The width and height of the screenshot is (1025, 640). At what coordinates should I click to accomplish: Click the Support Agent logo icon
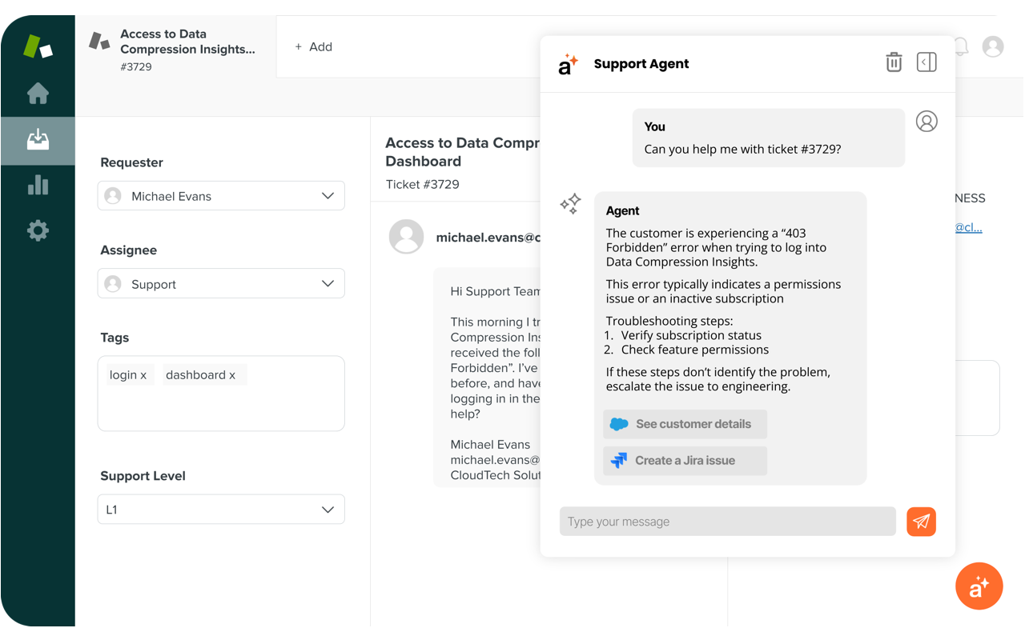click(x=568, y=64)
